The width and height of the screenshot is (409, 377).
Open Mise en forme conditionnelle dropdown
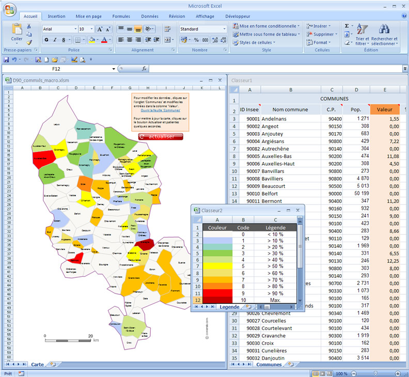(266, 26)
